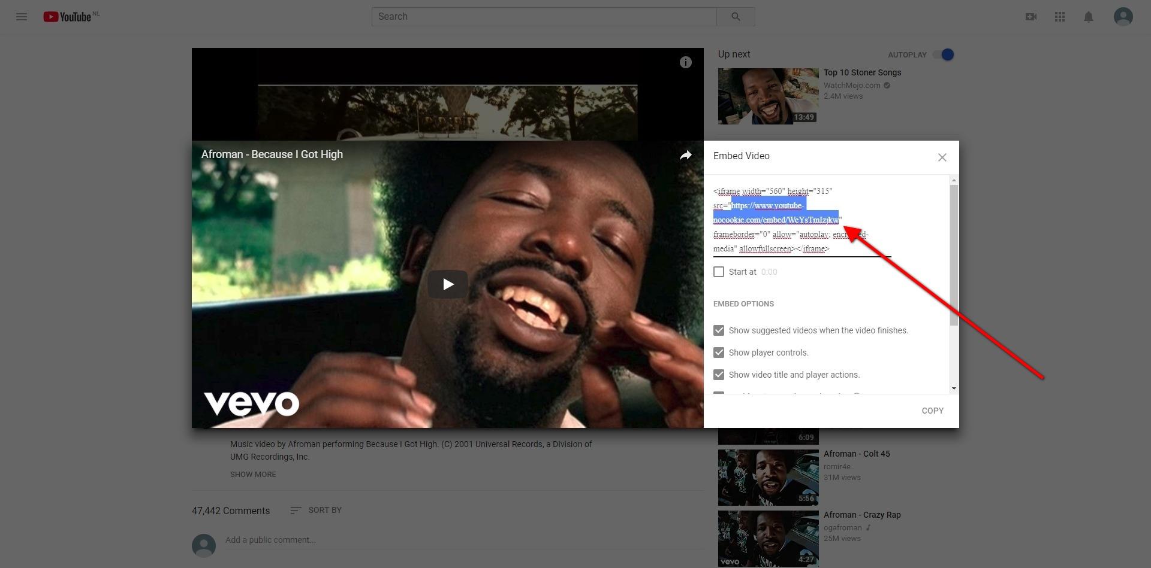Click the video description text
Image resolution: width=1151 pixels, height=568 pixels.
411,450
